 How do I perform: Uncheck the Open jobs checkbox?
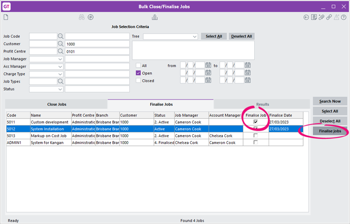tap(138, 73)
